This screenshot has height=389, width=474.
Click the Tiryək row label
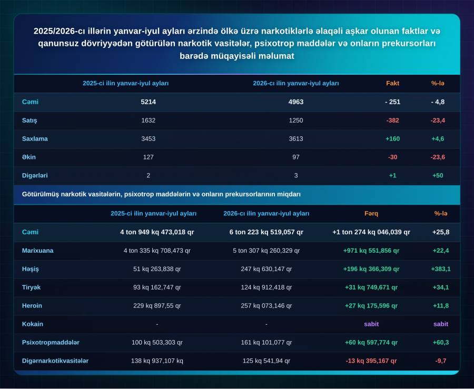click(31, 287)
